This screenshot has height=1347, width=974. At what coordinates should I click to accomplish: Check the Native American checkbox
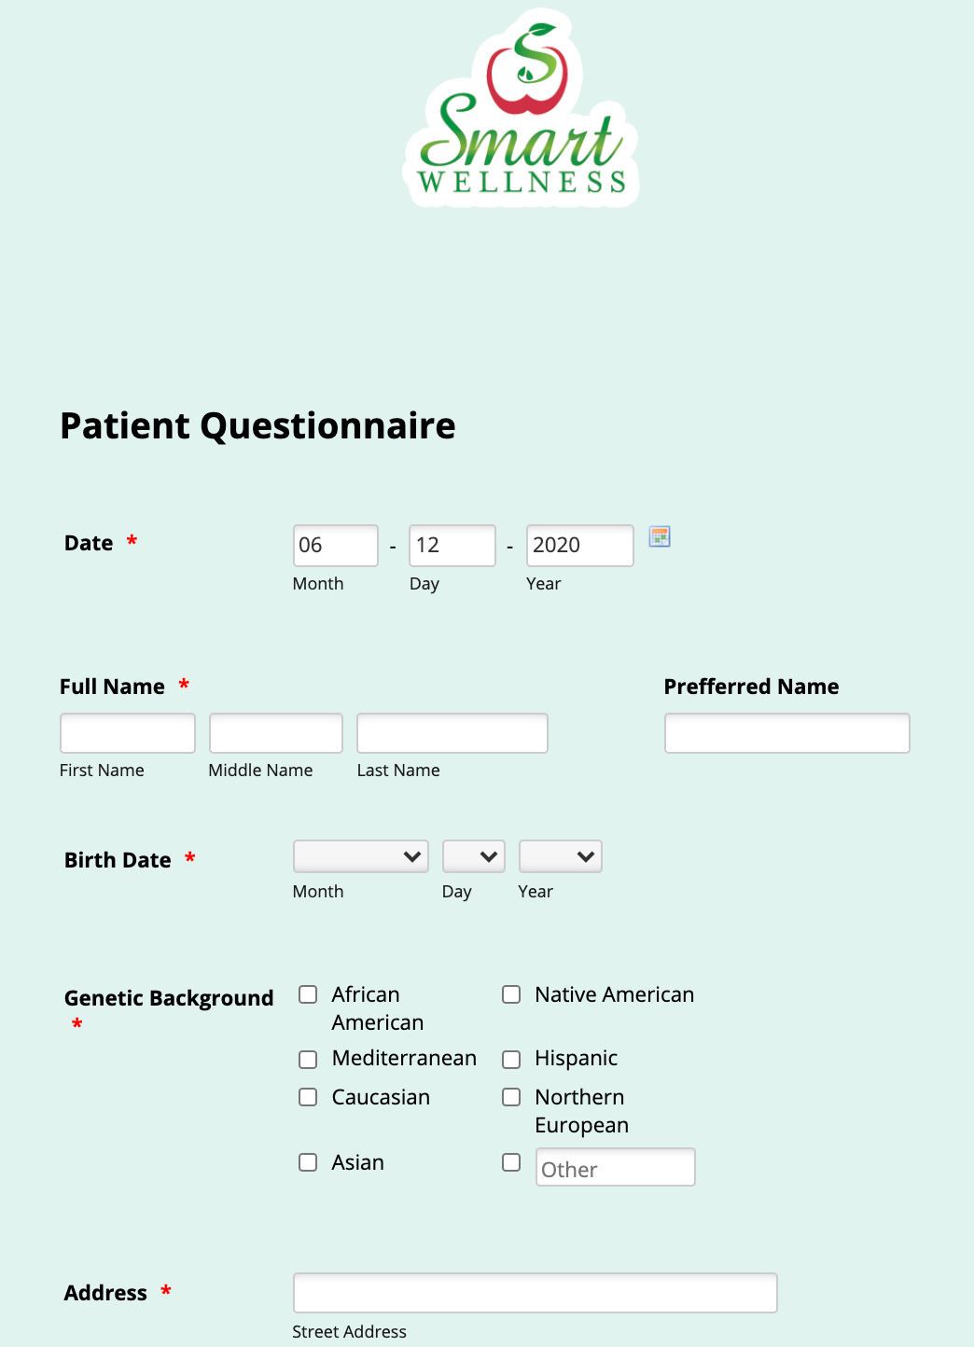(x=511, y=994)
